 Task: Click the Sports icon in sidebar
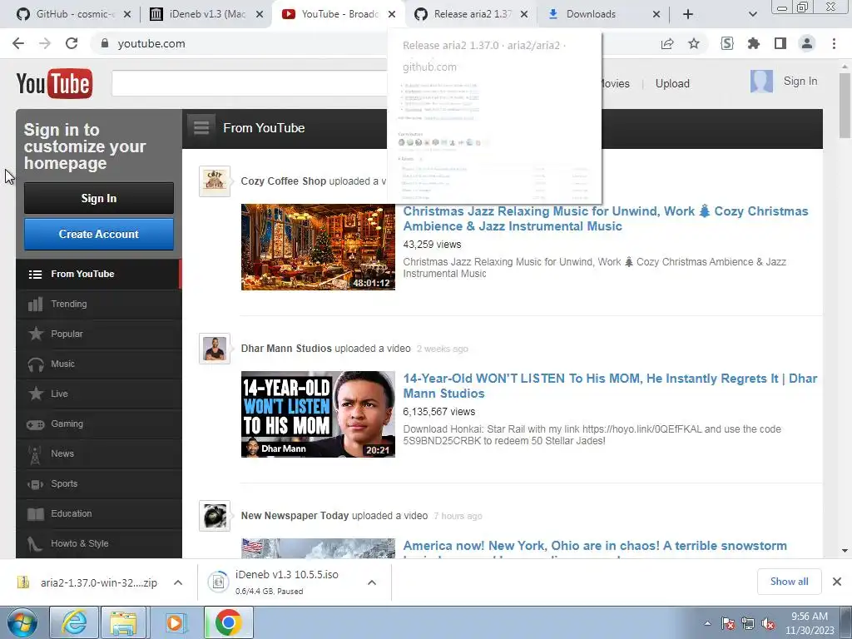36,484
